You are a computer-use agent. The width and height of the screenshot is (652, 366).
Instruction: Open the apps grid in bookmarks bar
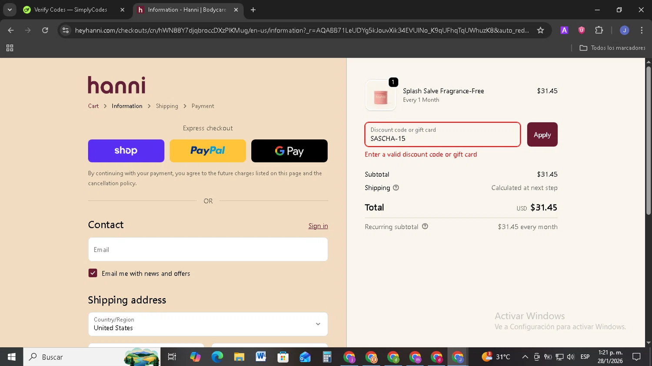coord(10,48)
